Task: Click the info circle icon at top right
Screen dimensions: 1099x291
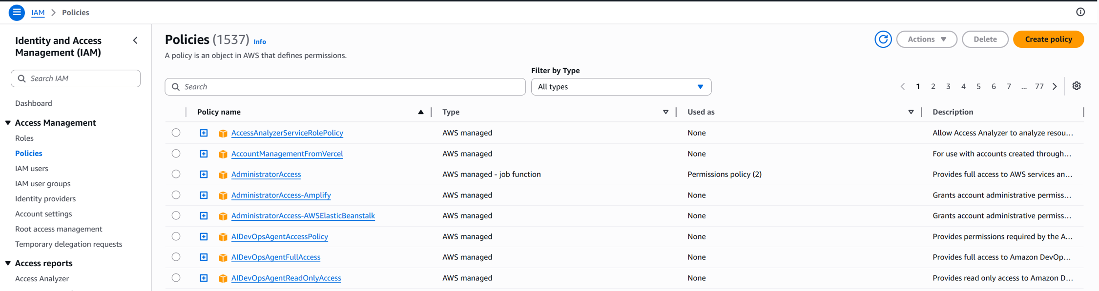Action: [1080, 12]
